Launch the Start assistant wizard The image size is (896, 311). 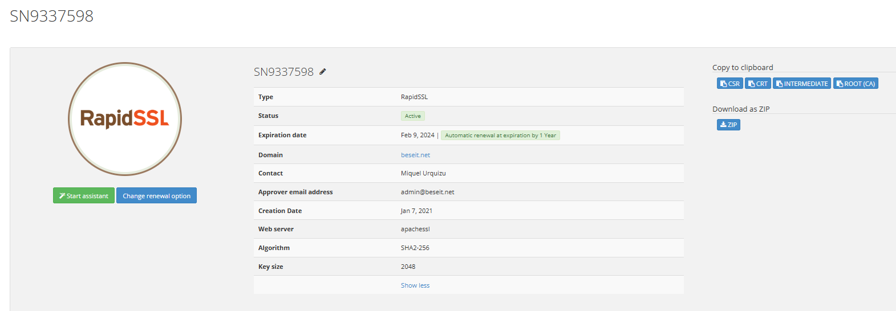(x=84, y=196)
